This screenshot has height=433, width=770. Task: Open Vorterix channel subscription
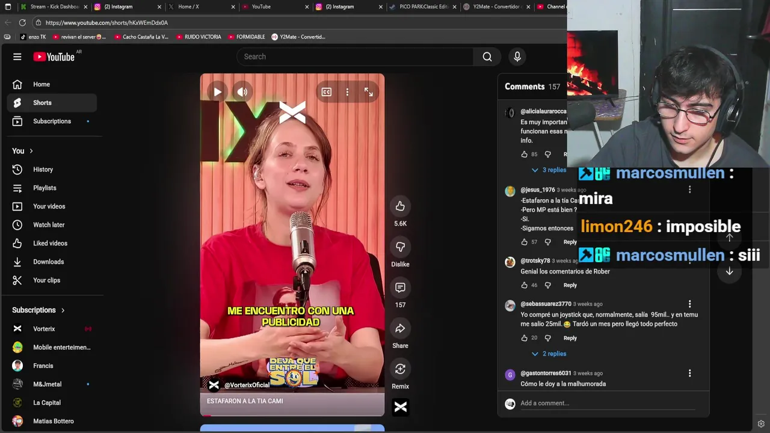(x=52, y=329)
